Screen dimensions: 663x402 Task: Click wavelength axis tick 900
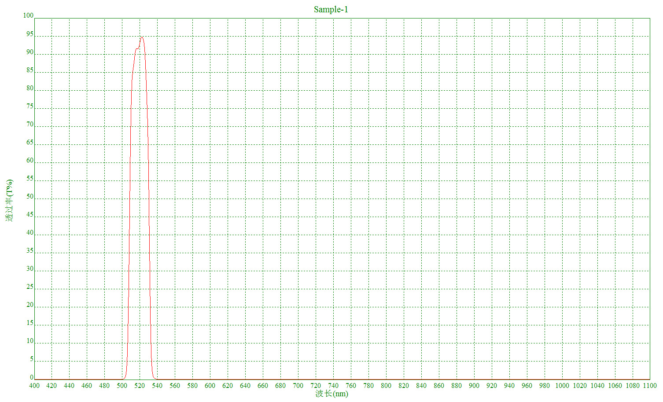[474, 386]
